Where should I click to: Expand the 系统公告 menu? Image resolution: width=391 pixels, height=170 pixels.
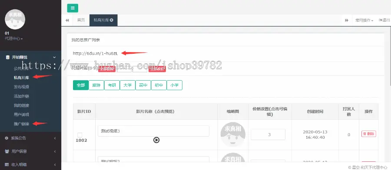[x=30, y=138]
